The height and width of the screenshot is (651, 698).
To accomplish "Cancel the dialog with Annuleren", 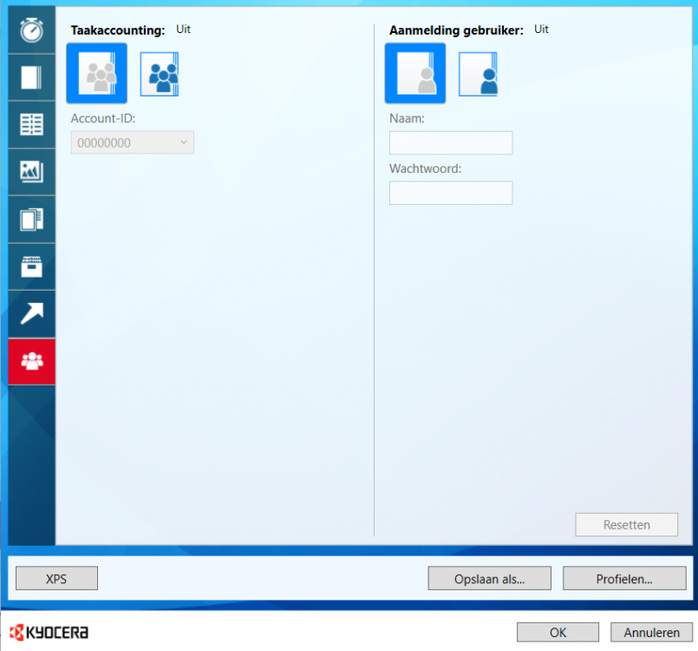I will click(651, 633).
